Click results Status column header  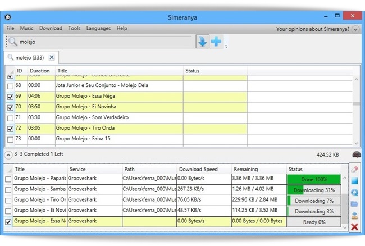(215, 71)
